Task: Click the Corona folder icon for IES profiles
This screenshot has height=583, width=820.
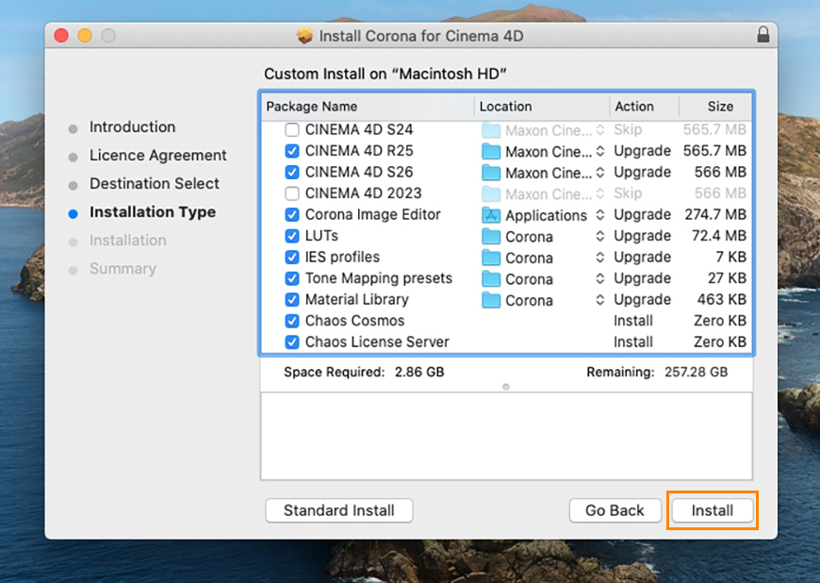Action: click(491, 258)
